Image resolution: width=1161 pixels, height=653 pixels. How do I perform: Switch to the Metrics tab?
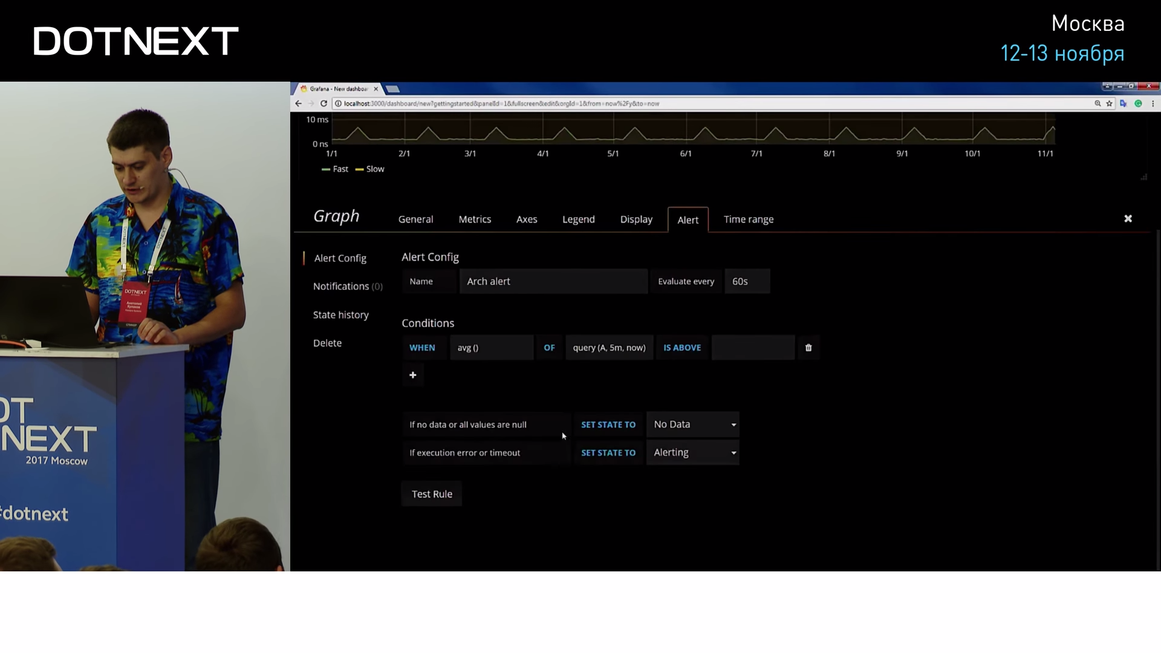point(475,219)
